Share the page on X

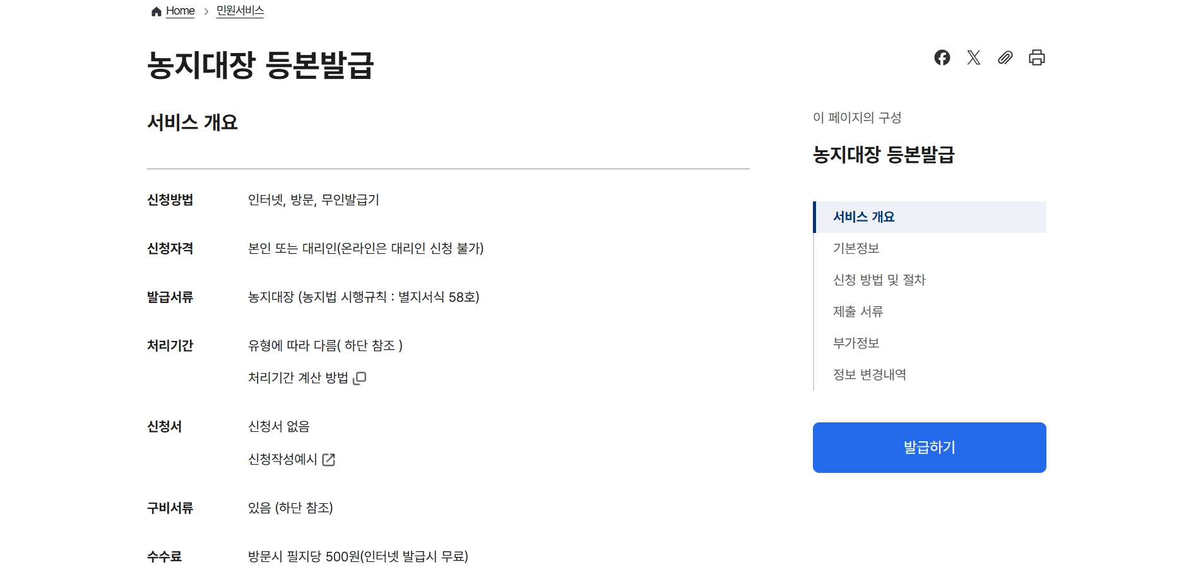click(x=974, y=57)
